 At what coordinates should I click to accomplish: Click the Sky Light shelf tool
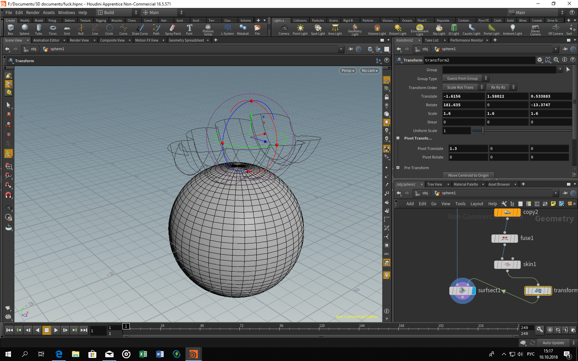(x=439, y=30)
